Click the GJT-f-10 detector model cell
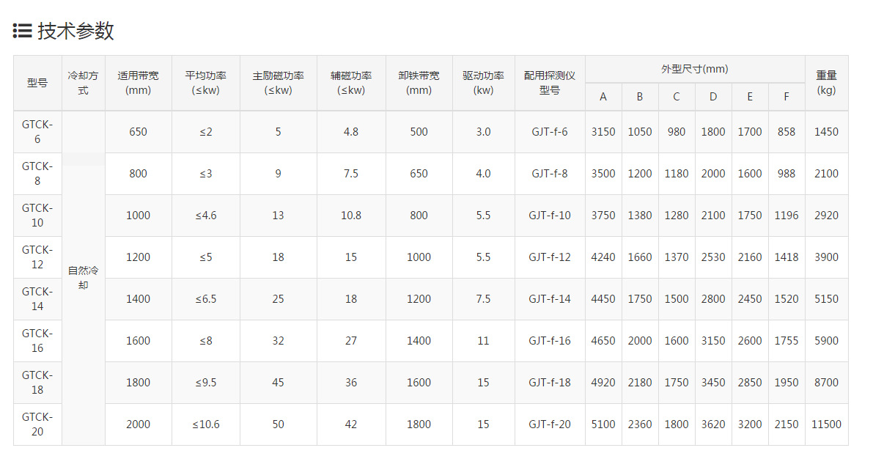 coord(550,216)
